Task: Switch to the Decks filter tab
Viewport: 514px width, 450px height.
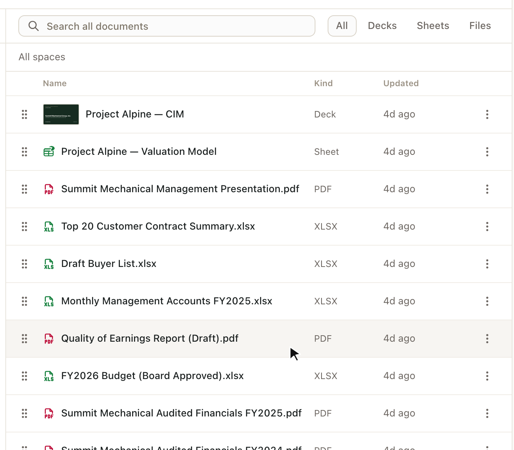Action: pos(382,26)
